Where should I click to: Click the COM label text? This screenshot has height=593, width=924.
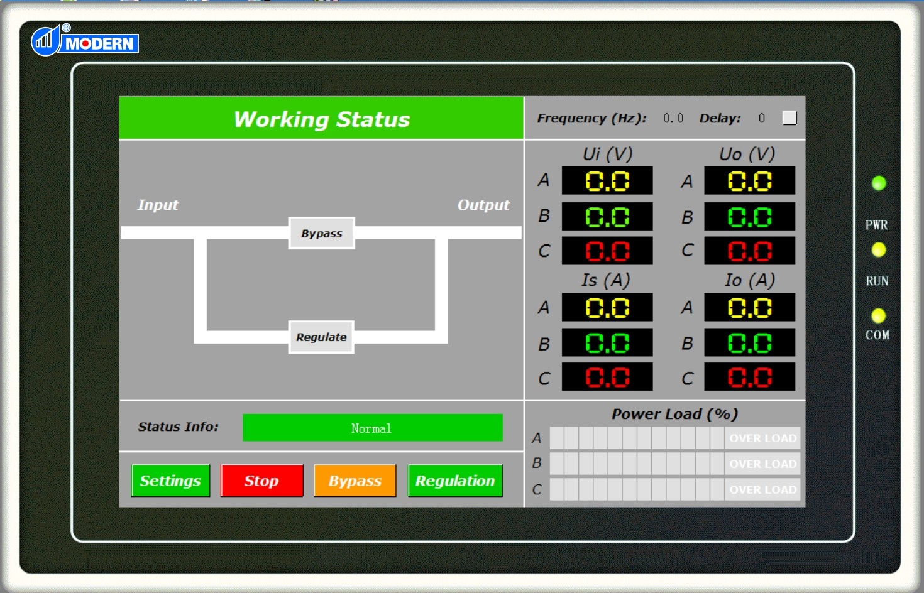tap(877, 335)
